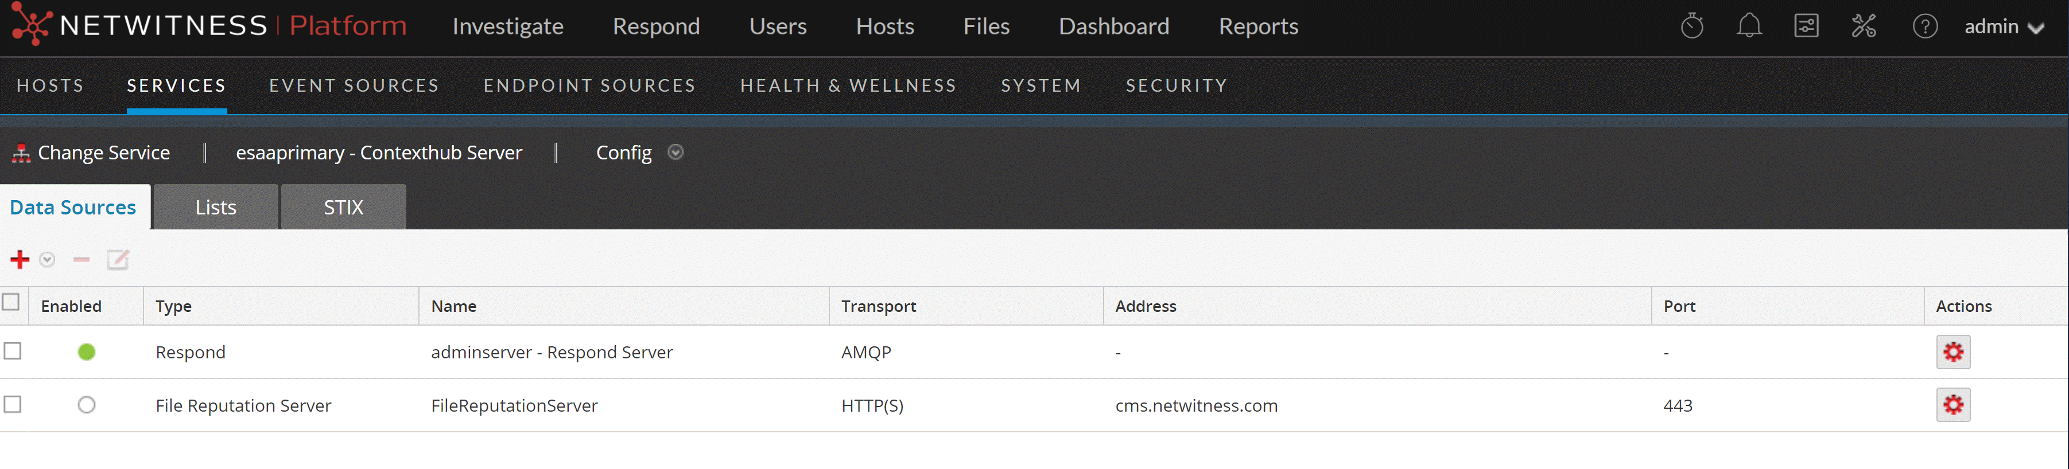2069x469 pixels.
Task: Open the notifications bell icon
Action: click(x=1749, y=26)
